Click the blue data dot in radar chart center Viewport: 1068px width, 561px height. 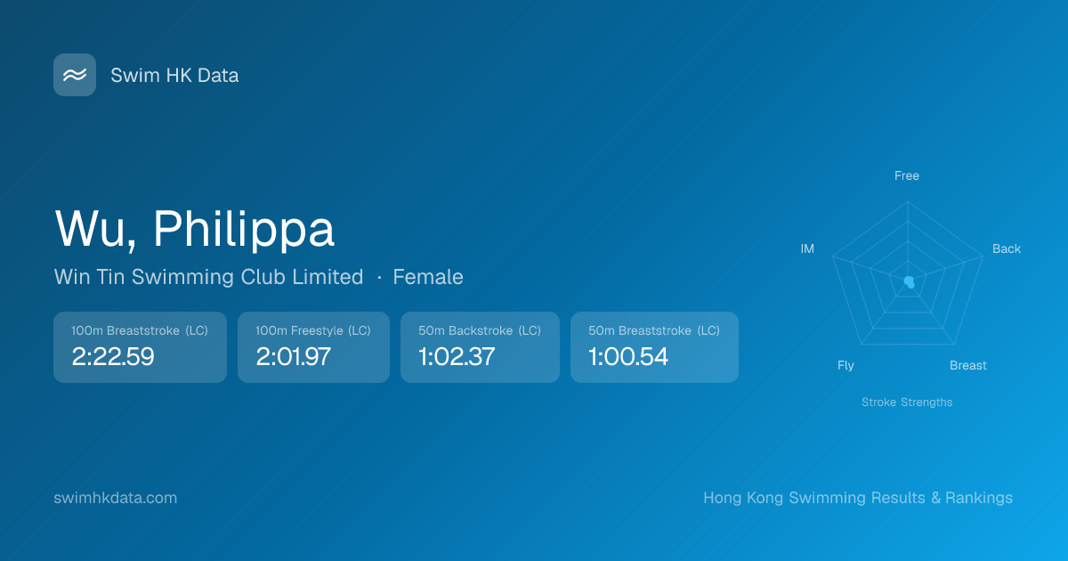[x=909, y=282]
